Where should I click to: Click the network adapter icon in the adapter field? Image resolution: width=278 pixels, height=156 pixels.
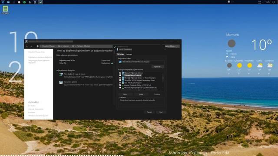tap(120, 62)
